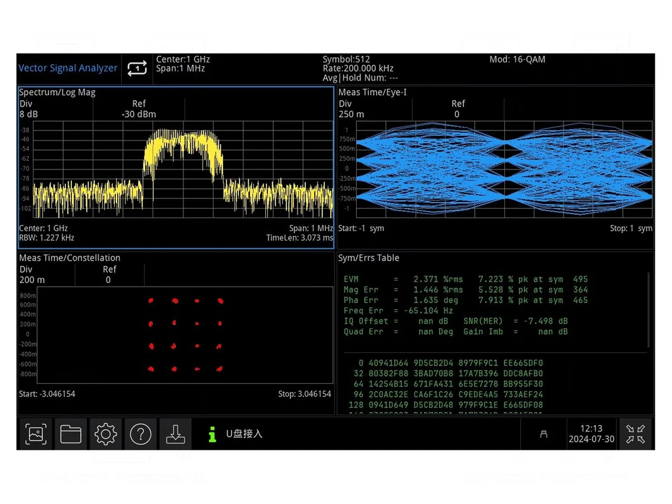This screenshot has height=504, width=672.
Task: Edit the constellation Div 200 m field
Action: pyautogui.click(x=47, y=275)
